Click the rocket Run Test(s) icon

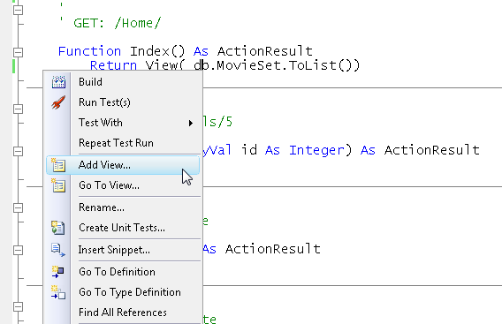pyautogui.click(x=58, y=102)
